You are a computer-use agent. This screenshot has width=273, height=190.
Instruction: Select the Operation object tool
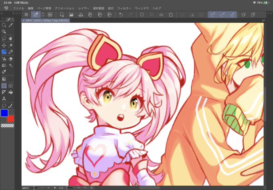click(4, 32)
